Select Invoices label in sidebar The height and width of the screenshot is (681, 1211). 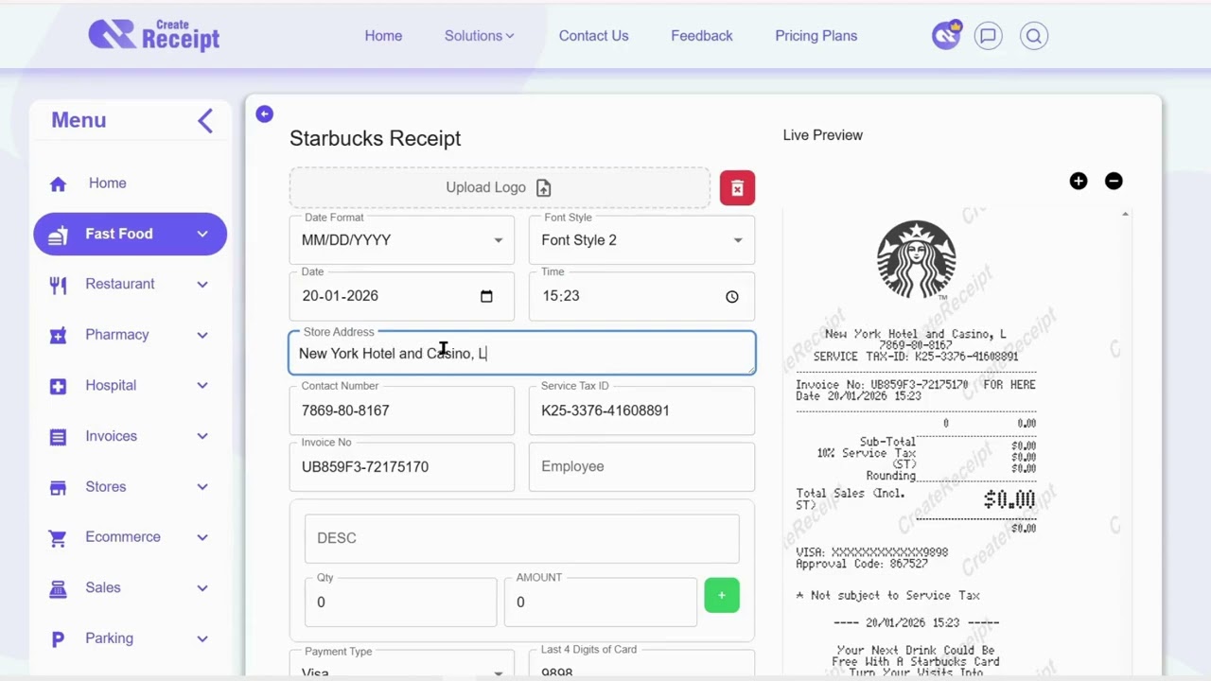[x=111, y=436]
